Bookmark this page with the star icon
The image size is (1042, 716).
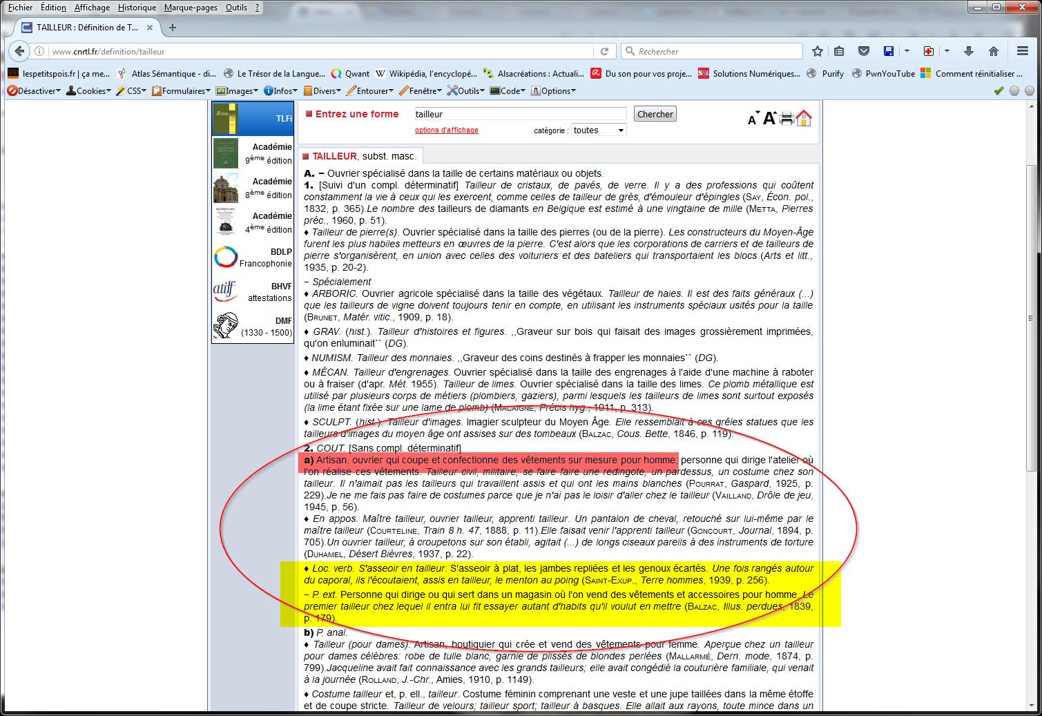pyautogui.click(x=818, y=51)
